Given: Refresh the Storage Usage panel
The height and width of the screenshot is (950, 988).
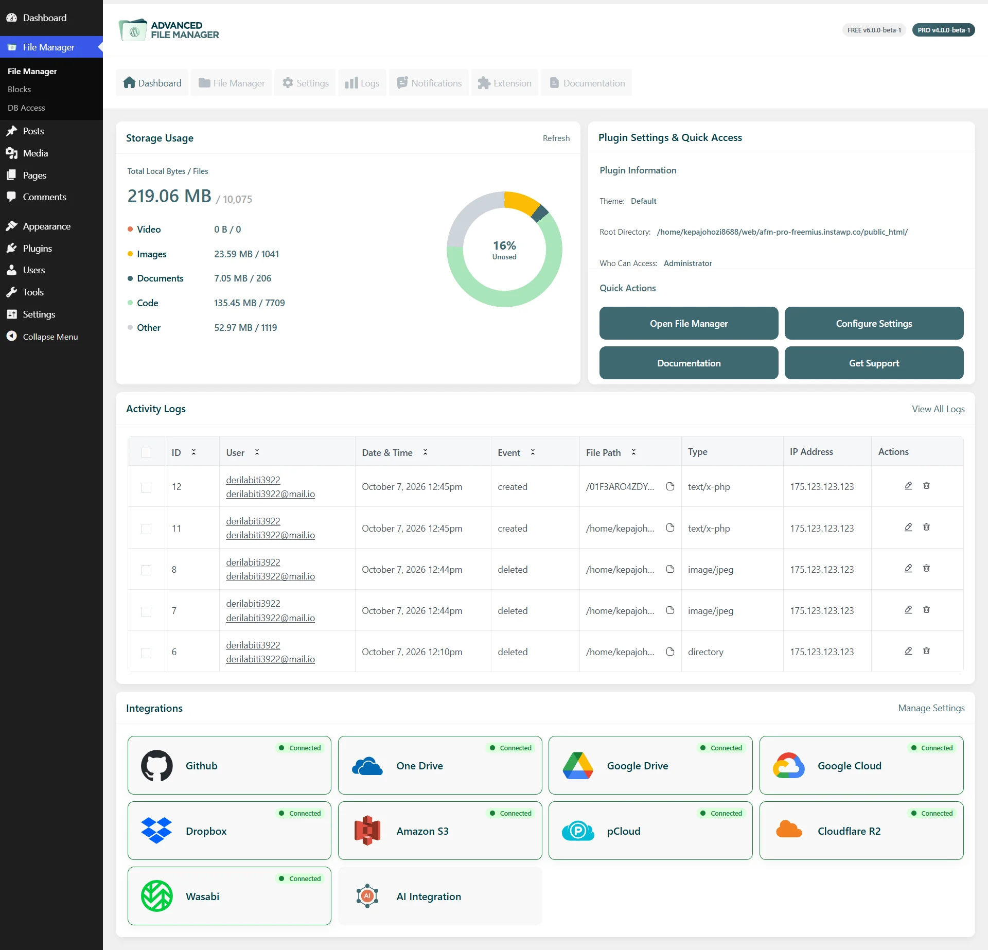Looking at the screenshot, I should point(556,138).
